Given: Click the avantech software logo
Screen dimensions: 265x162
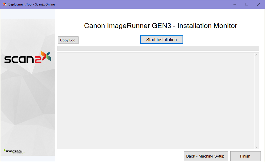Looking at the screenshot, I should point(14,151).
